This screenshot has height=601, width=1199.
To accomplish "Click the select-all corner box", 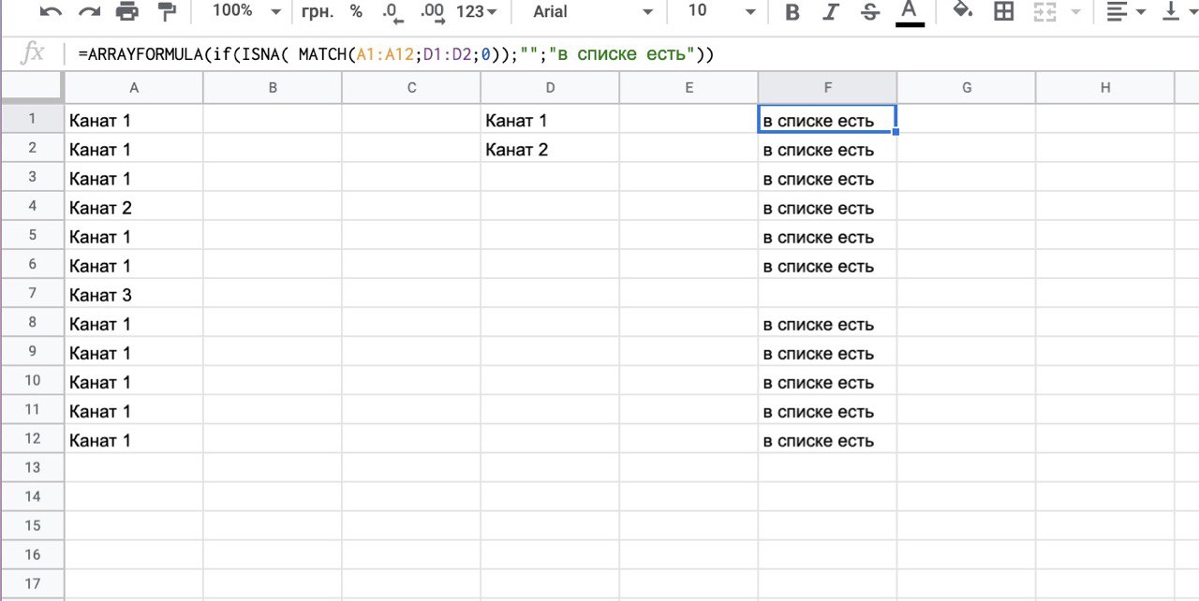I will 32,88.
